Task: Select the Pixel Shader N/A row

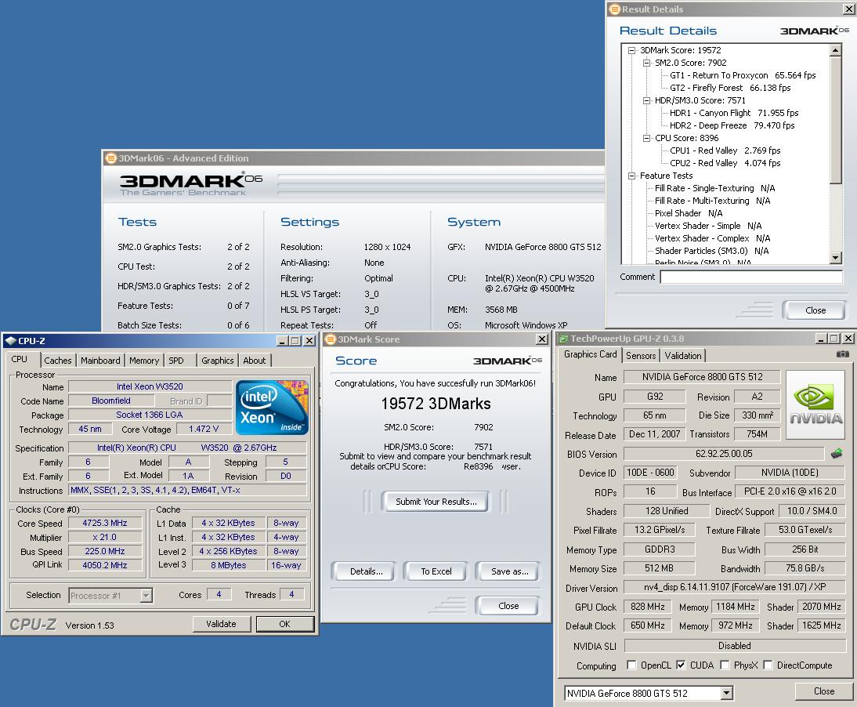Action: click(x=688, y=214)
